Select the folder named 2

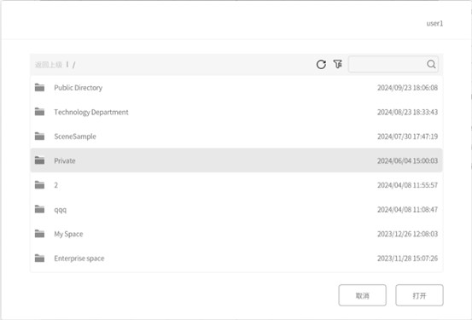click(236, 185)
